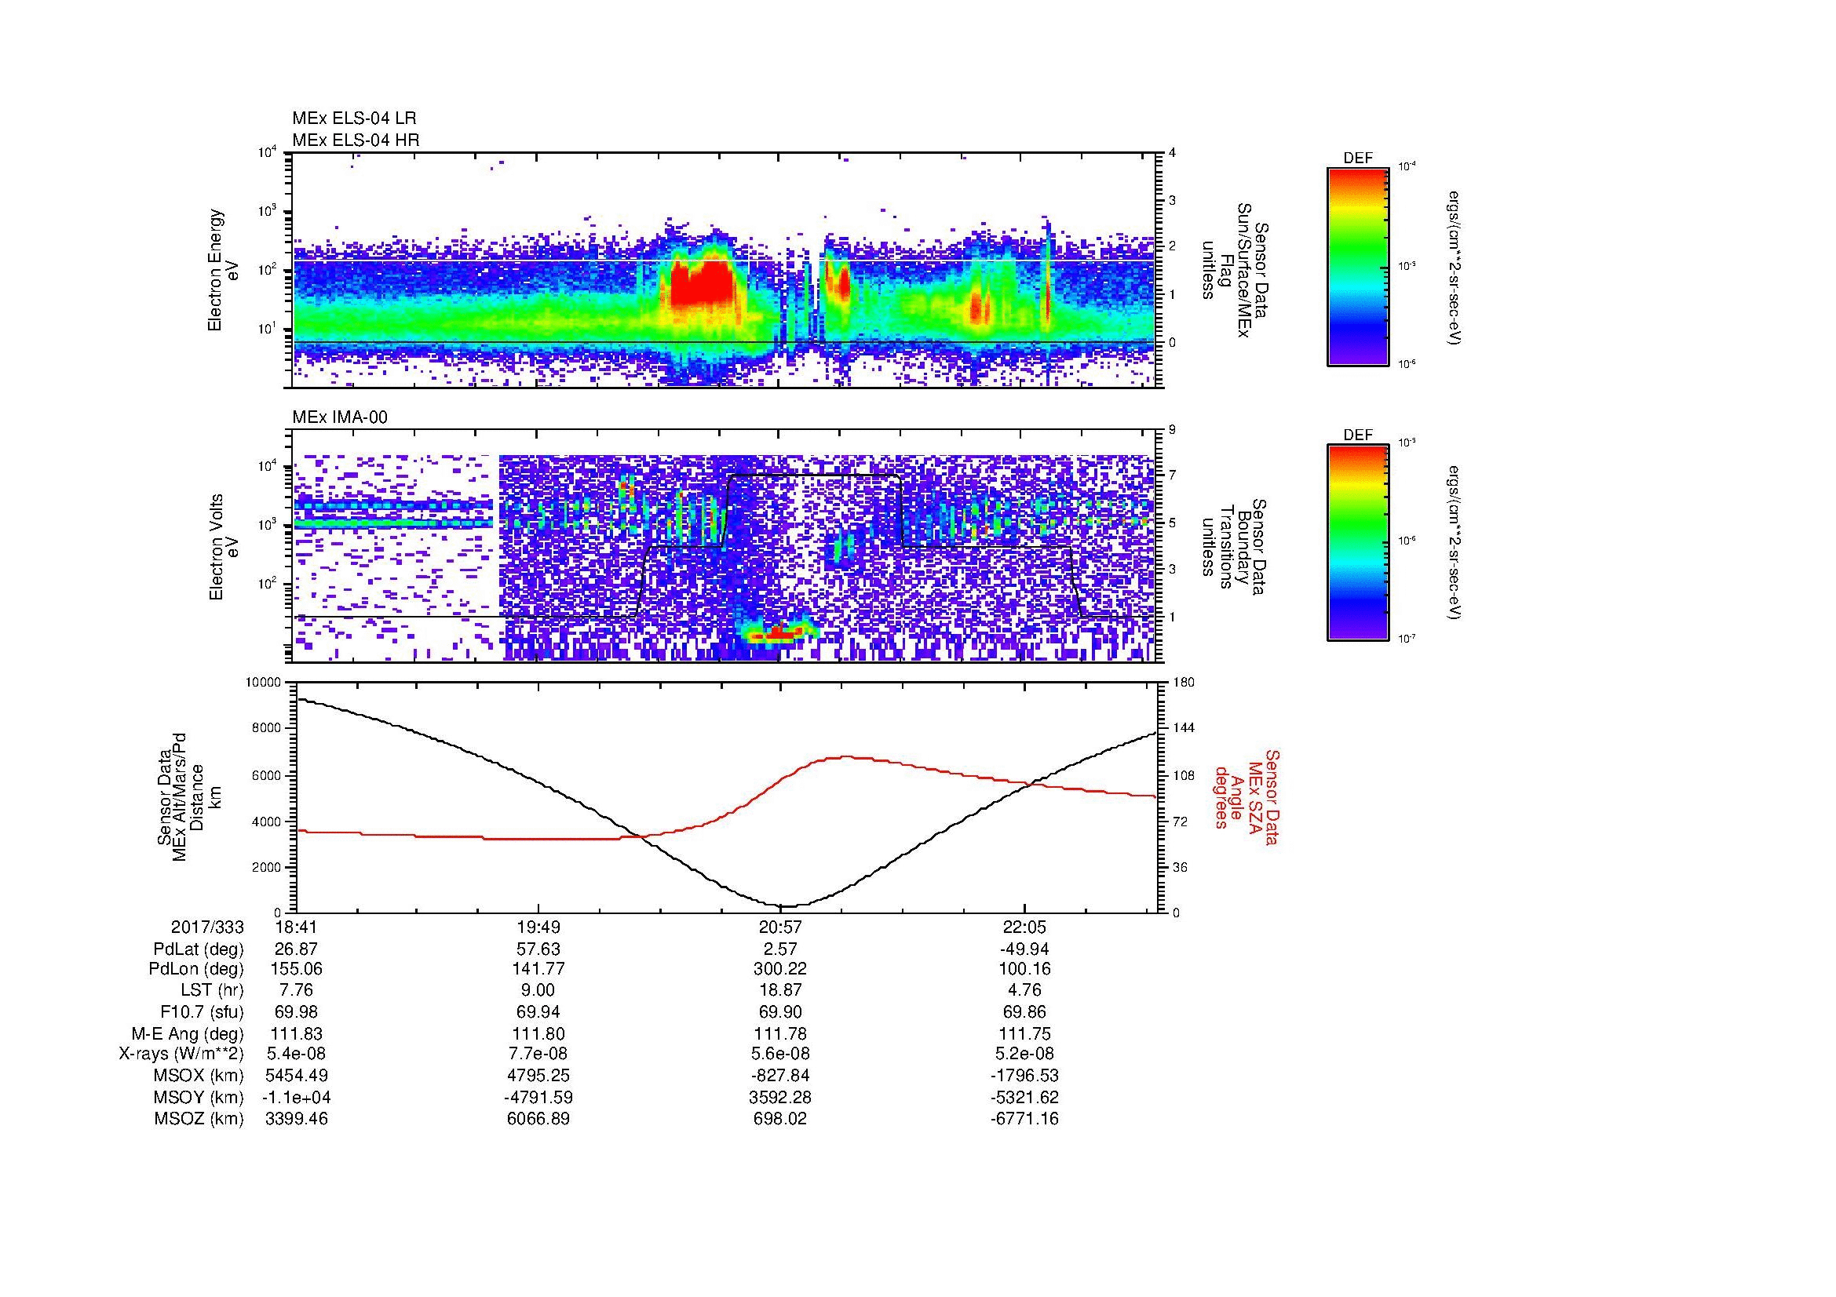1836x1297 pixels.
Task: Click the X-rays value 5.2e-08
Action: coord(1024,1055)
